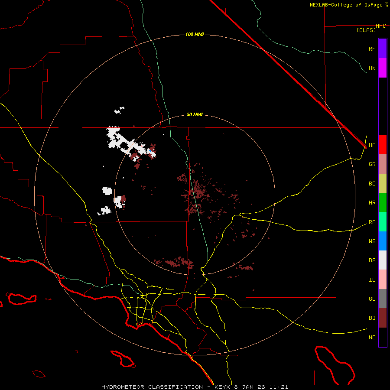The image size is (390, 390).
Task: Click the HR green legend swatch
Action: tap(383, 203)
